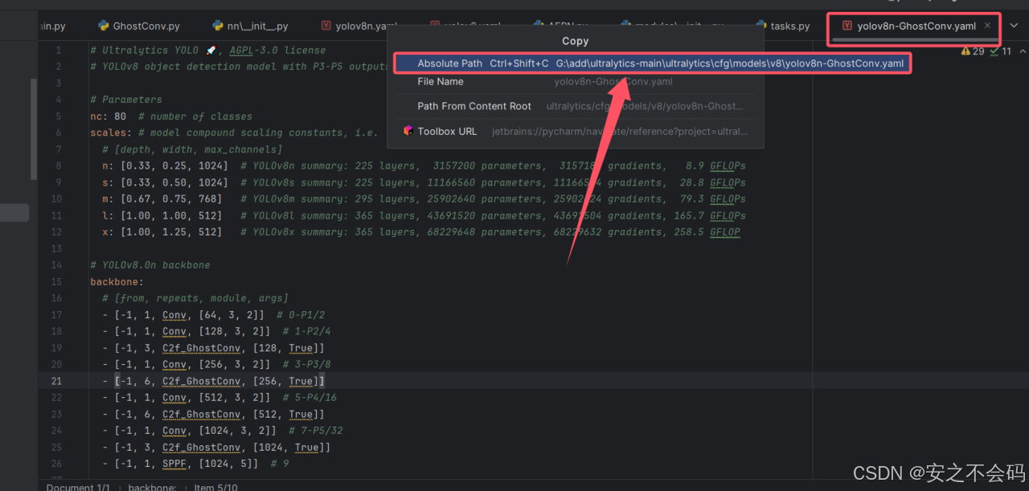Screen dimensions: 1029x491
Task: Click the Python icon on GhostConv.py tab
Action: click(x=103, y=26)
